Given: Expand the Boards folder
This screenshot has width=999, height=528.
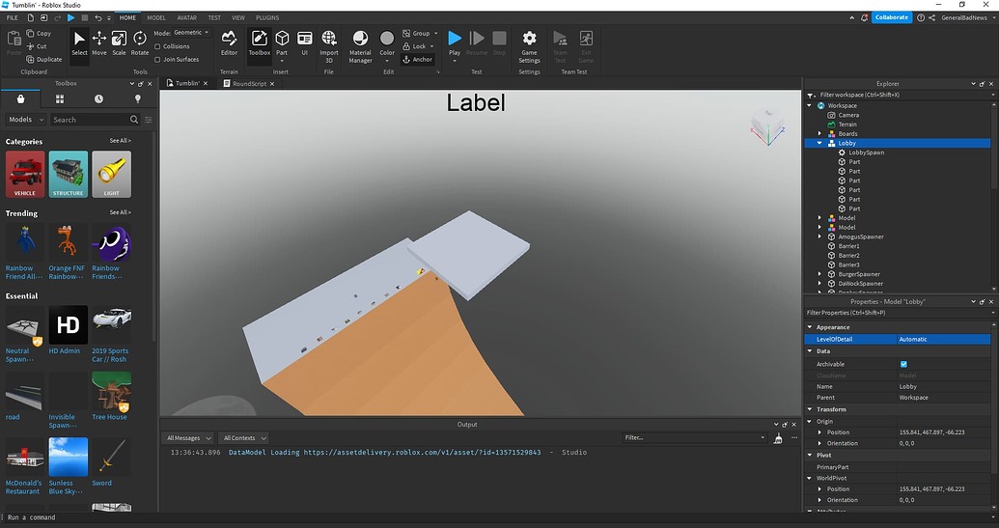Looking at the screenshot, I should 820,134.
